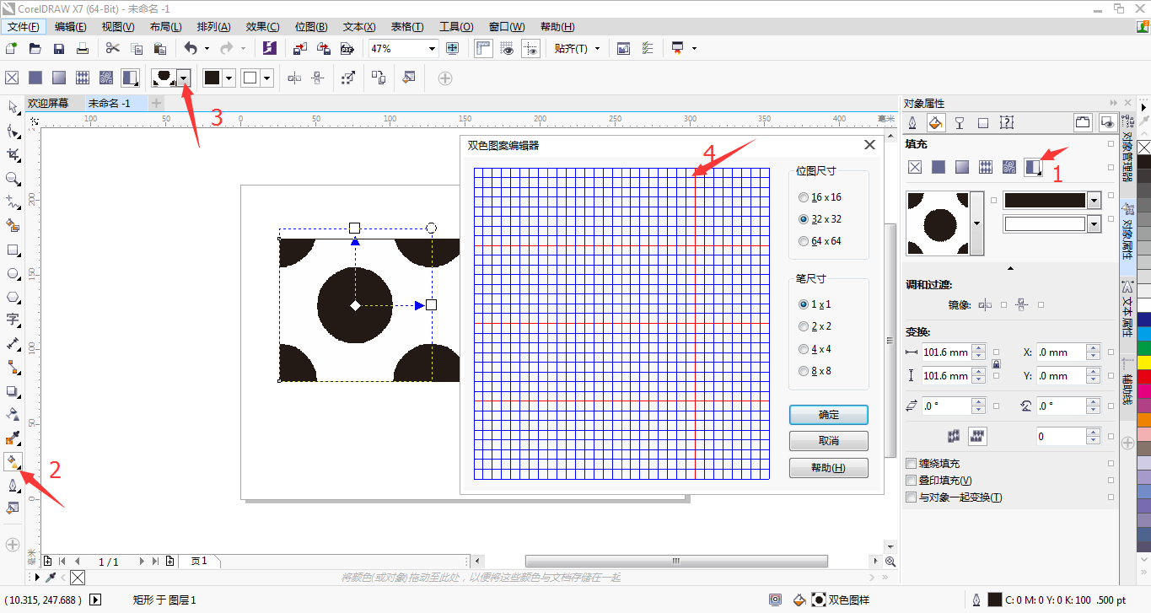Image resolution: width=1151 pixels, height=613 pixels.
Task: Open the foreground color dropdown in 填充 panel
Action: click(1095, 201)
